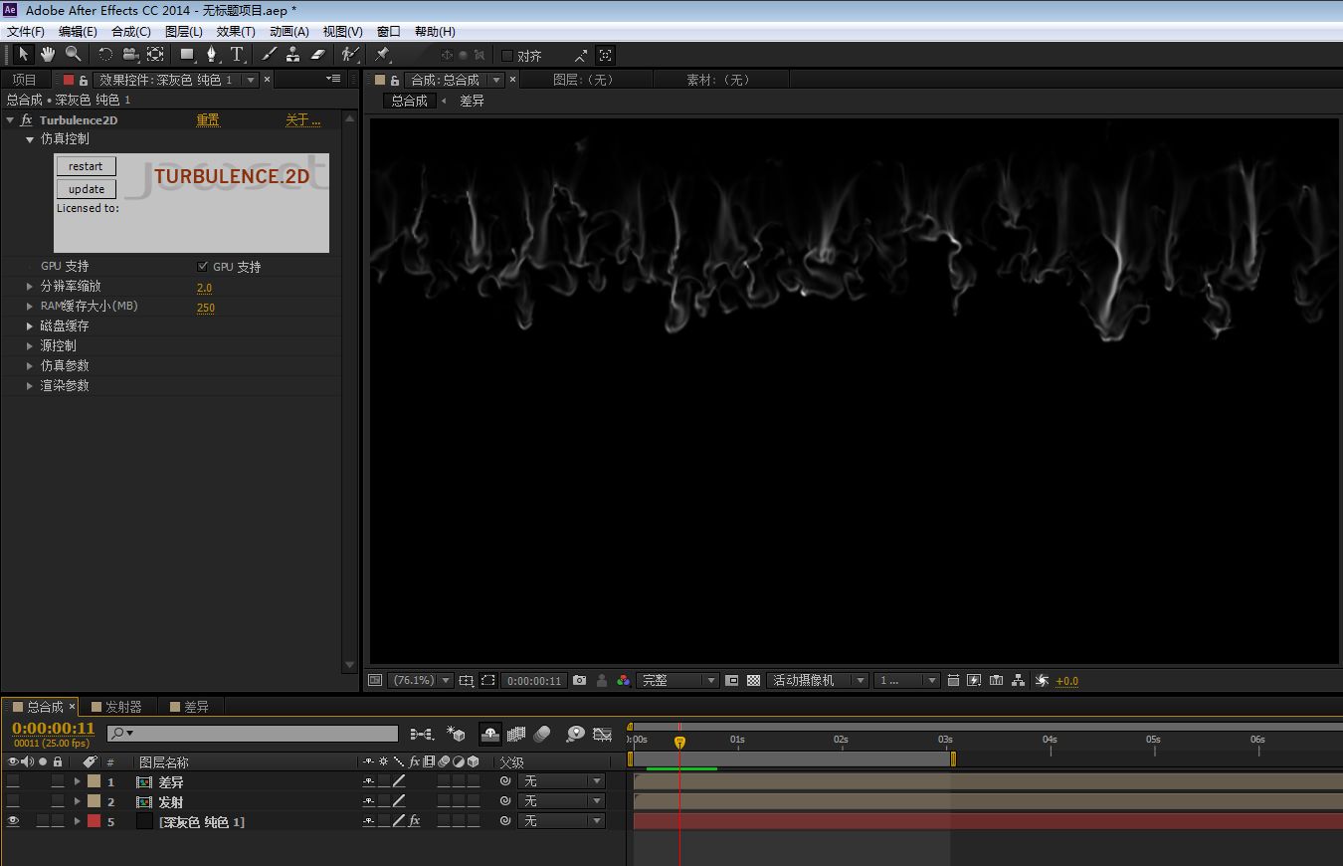
Task: Click the draft 3D icon in timeline
Action: coord(457,734)
